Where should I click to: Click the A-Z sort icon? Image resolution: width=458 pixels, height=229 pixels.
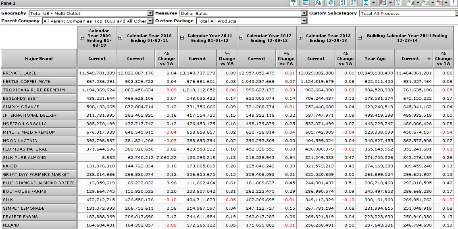coord(343,3)
